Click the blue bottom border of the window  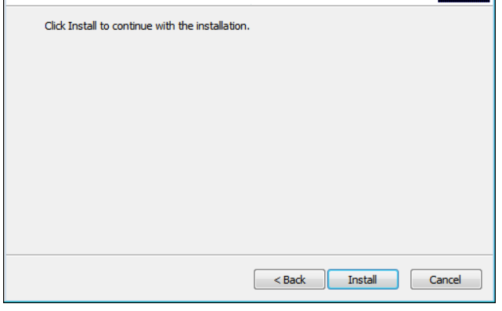click(250, 302)
